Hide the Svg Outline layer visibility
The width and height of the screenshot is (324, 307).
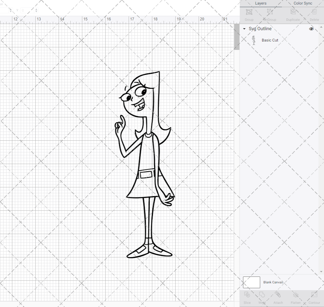point(311,29)
